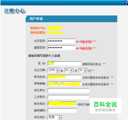Click the 姓名 name input field
Image resolution: width=128 pixels, height=120 pixels.
[x=65, y=63]
